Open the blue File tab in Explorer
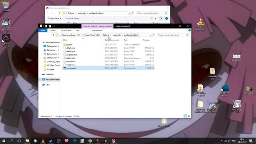Viewport: 256px width, 144px height. tap(43, 30)
